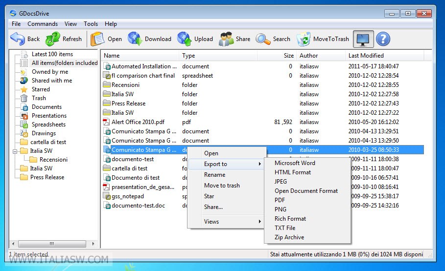This screenshot has height=271, width=445.
Task: Select the Drawings icon in sidebar
Action: coord(24,133)
